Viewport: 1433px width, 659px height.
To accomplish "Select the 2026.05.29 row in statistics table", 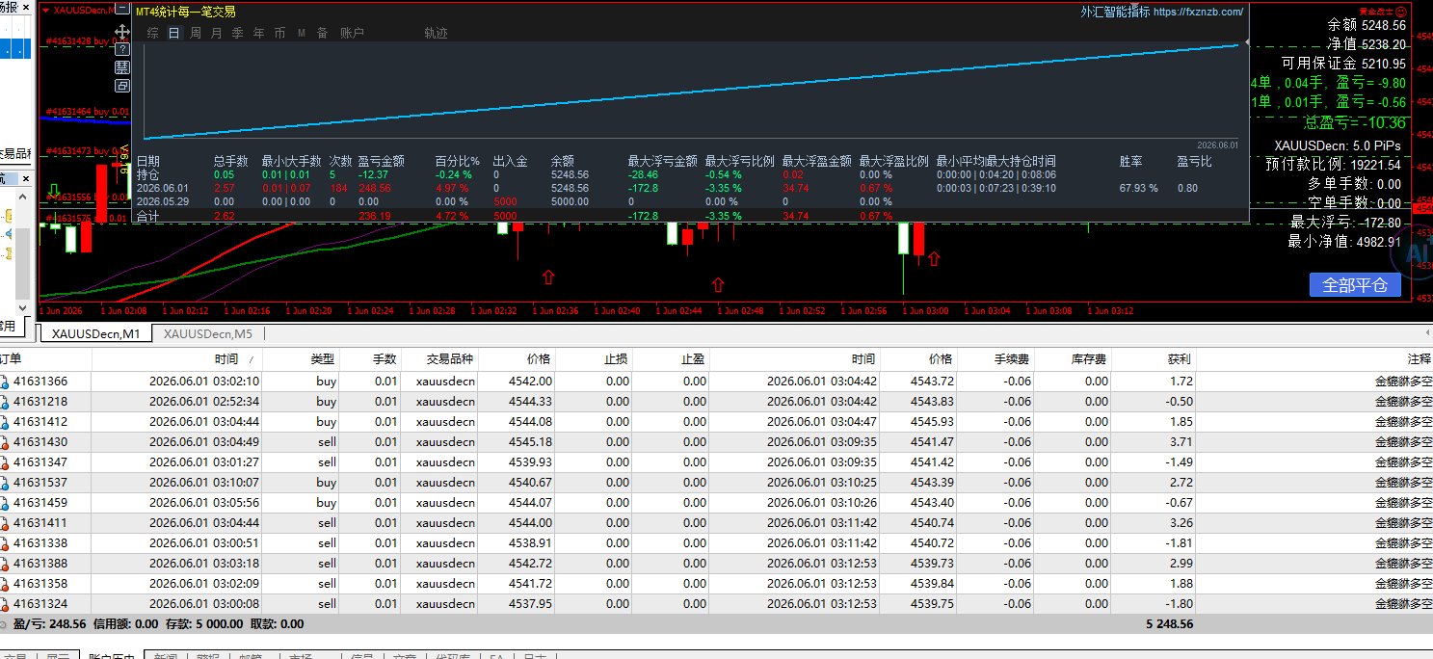I will [x=691, y=202].
